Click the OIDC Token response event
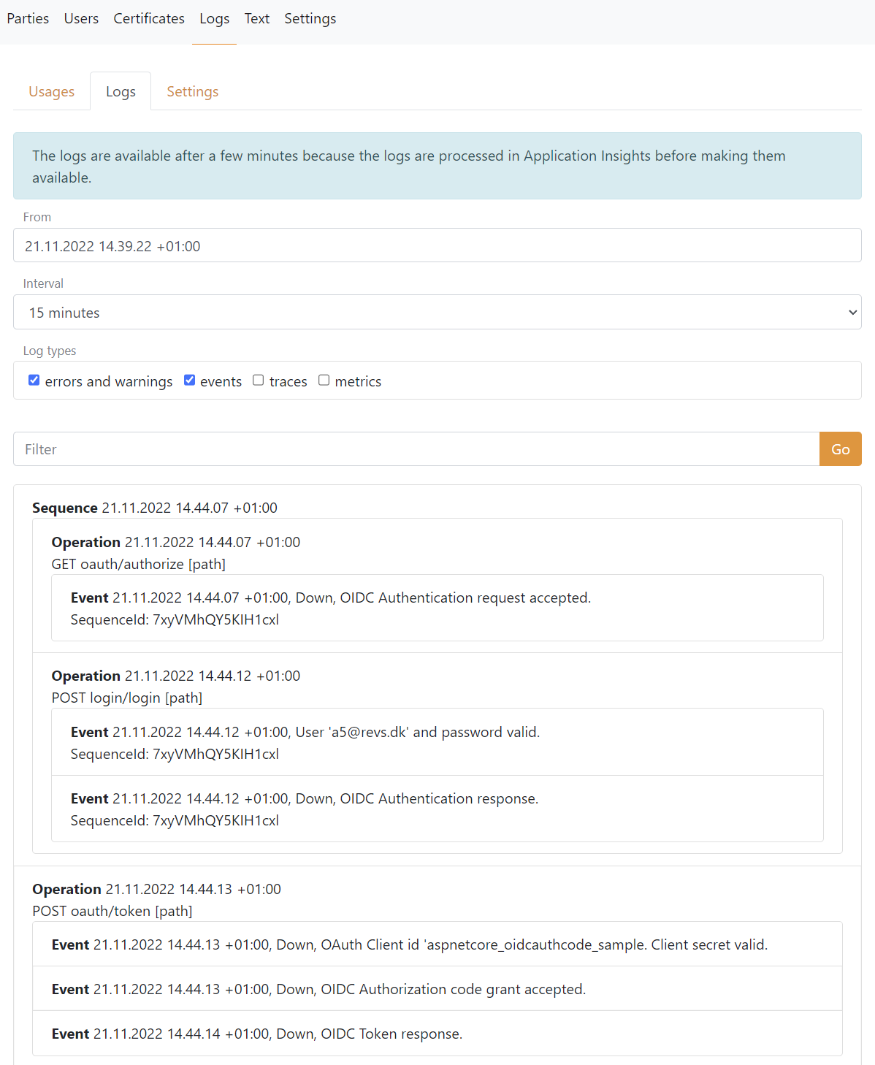875x1065 pixels. tap(256, 1033)
